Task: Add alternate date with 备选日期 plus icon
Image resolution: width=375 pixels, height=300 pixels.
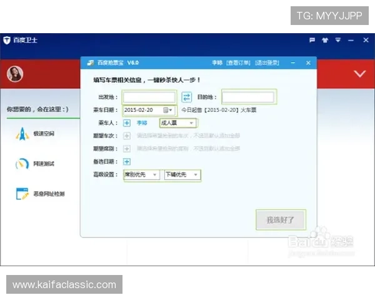Action: click(x=127, y=162)
